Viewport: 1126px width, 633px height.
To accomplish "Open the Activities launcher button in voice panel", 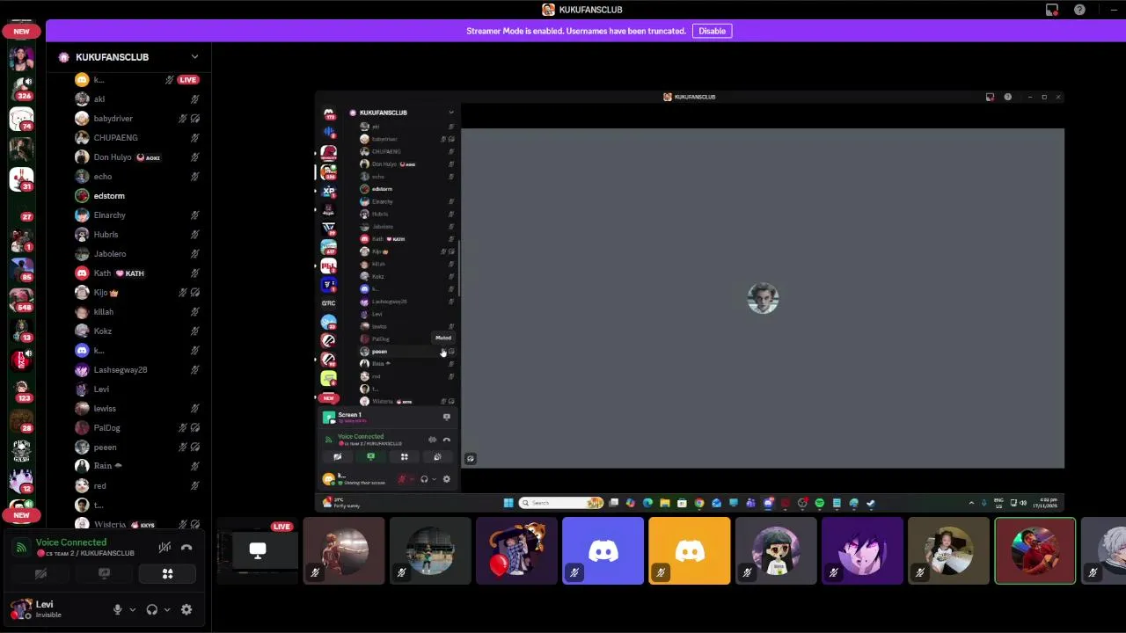I will (x=167, y=574).
